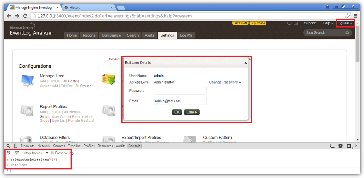Open the DevTools Network panel
364x178 pixels.
point(44,146)
